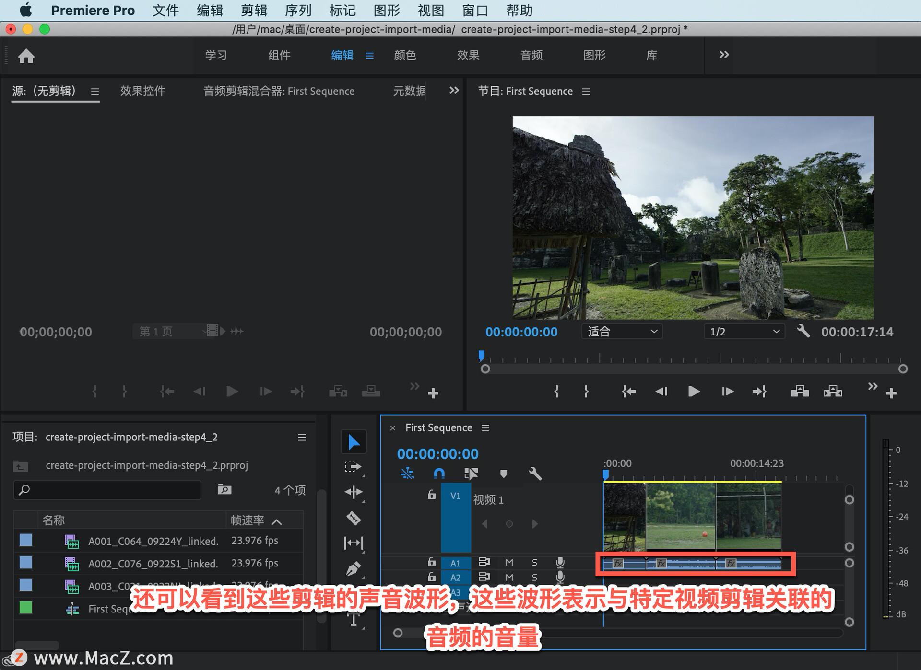Toggle Snap in timeline
Image resolution: width=921 pixels, height=670 pixels.
pos(439,474)
